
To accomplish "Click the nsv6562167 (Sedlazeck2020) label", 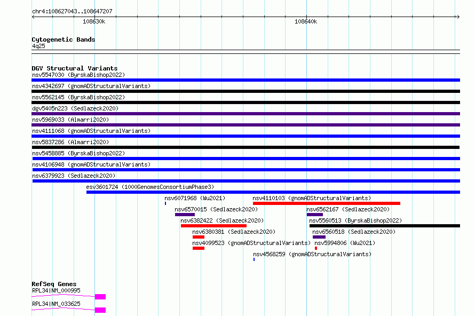I will (x=348, y=209).
